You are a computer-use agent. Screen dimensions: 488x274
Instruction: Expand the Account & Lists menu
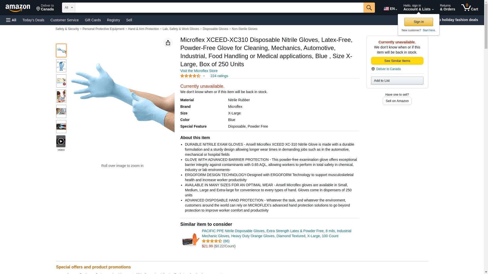[x=418, y=8]
